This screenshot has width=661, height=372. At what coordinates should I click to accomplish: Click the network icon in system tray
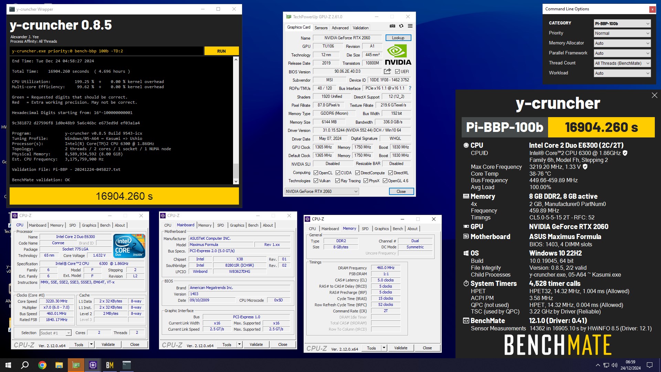(606, 365)
